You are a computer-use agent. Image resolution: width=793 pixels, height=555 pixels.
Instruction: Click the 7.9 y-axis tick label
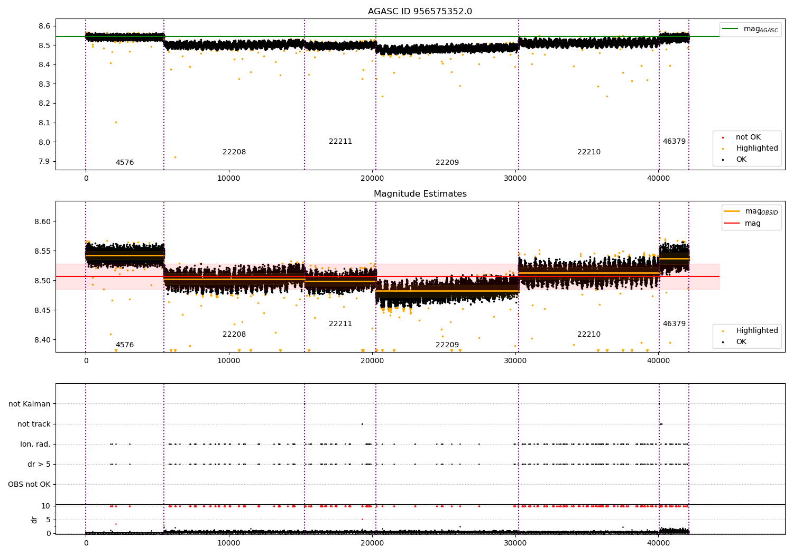(45, 162)
